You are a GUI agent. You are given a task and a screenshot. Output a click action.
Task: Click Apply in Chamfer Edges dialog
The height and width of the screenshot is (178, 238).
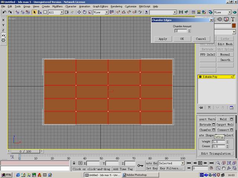click(163, 39)
